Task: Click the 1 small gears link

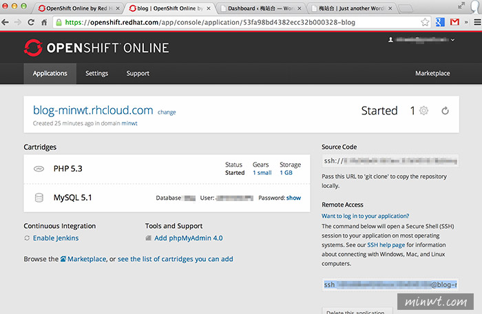Action: coord(262,173)
